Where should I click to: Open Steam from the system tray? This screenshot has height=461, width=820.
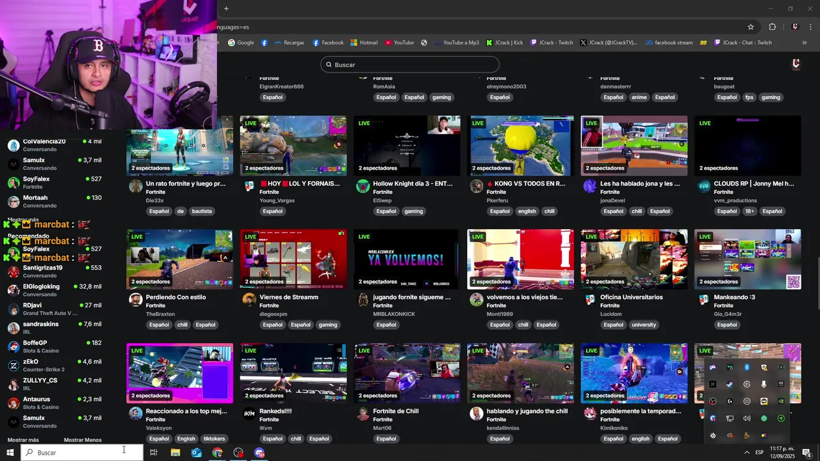coord(730,384)
